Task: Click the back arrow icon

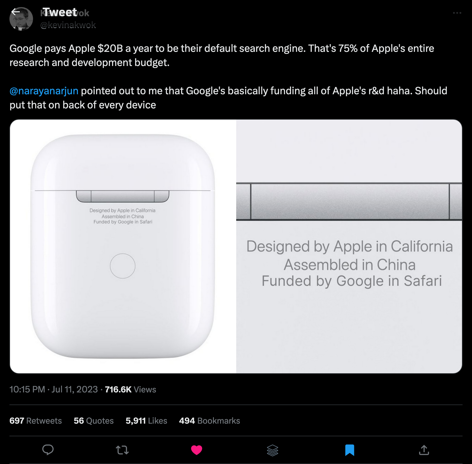Action: (x=16, y=12)
